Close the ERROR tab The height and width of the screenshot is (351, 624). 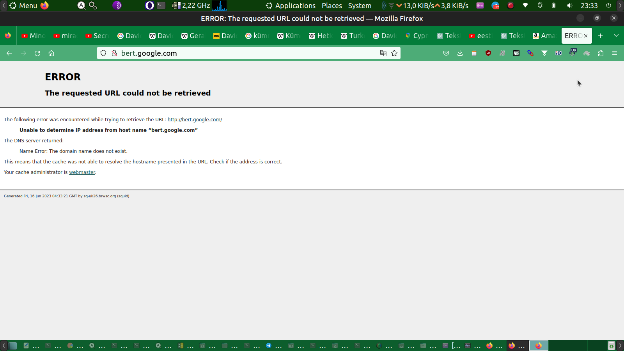pos(586,36)
